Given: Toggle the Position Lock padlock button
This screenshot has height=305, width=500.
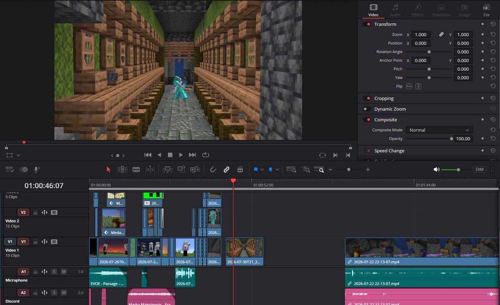Looking at the screenshot, I should (240, 170).
